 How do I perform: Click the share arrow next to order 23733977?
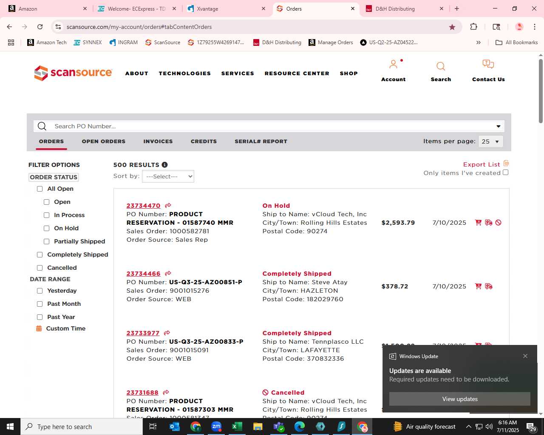(x=167, y=333)
